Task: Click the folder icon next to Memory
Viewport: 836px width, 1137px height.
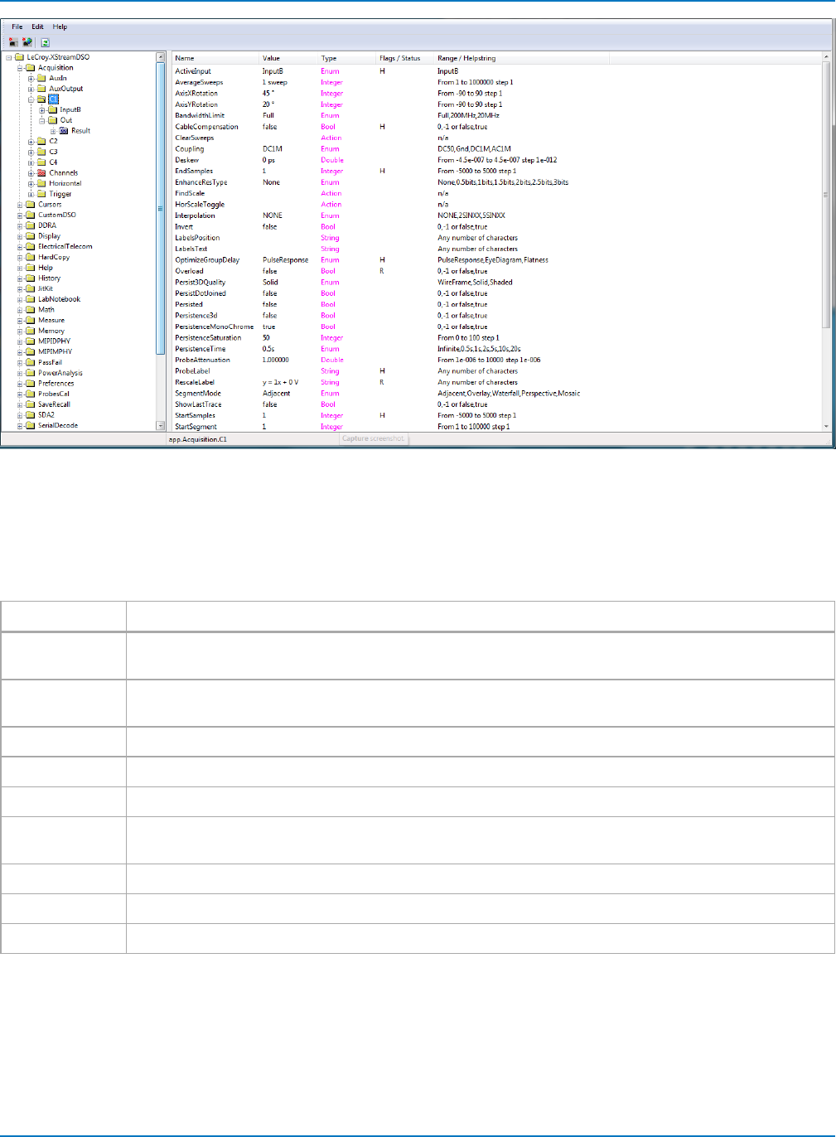Action: 31,331
